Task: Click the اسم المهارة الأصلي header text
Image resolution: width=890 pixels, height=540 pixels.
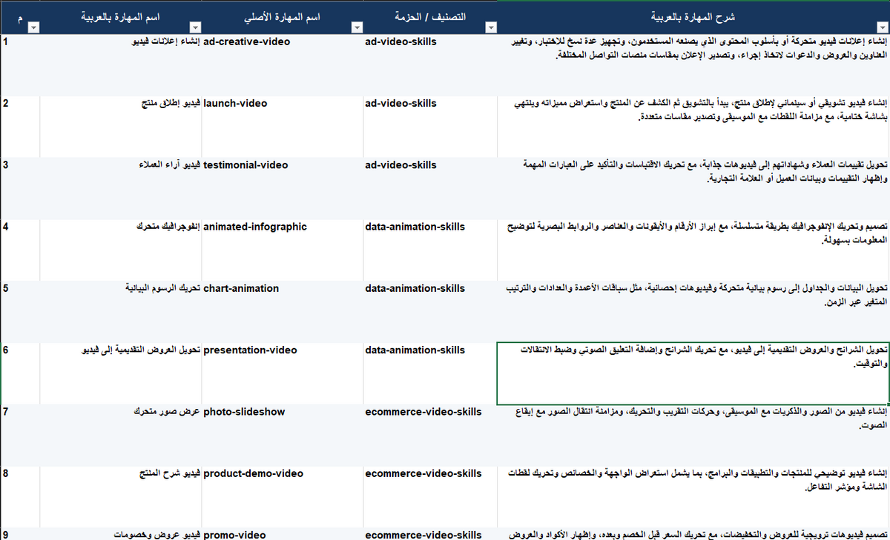Action: point(281,16)
